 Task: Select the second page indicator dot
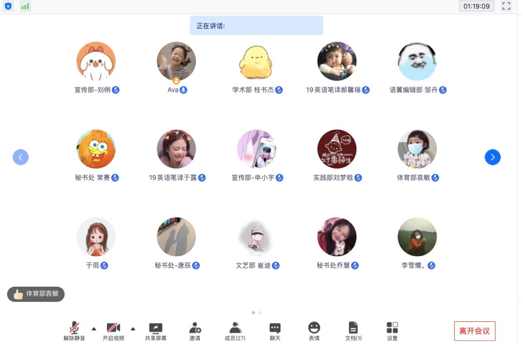pyautogui.click(x=260, y=312)
